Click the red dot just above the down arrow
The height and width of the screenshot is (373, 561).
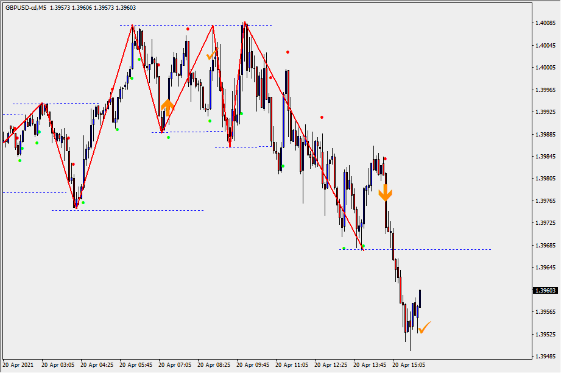tap(385, 159)
